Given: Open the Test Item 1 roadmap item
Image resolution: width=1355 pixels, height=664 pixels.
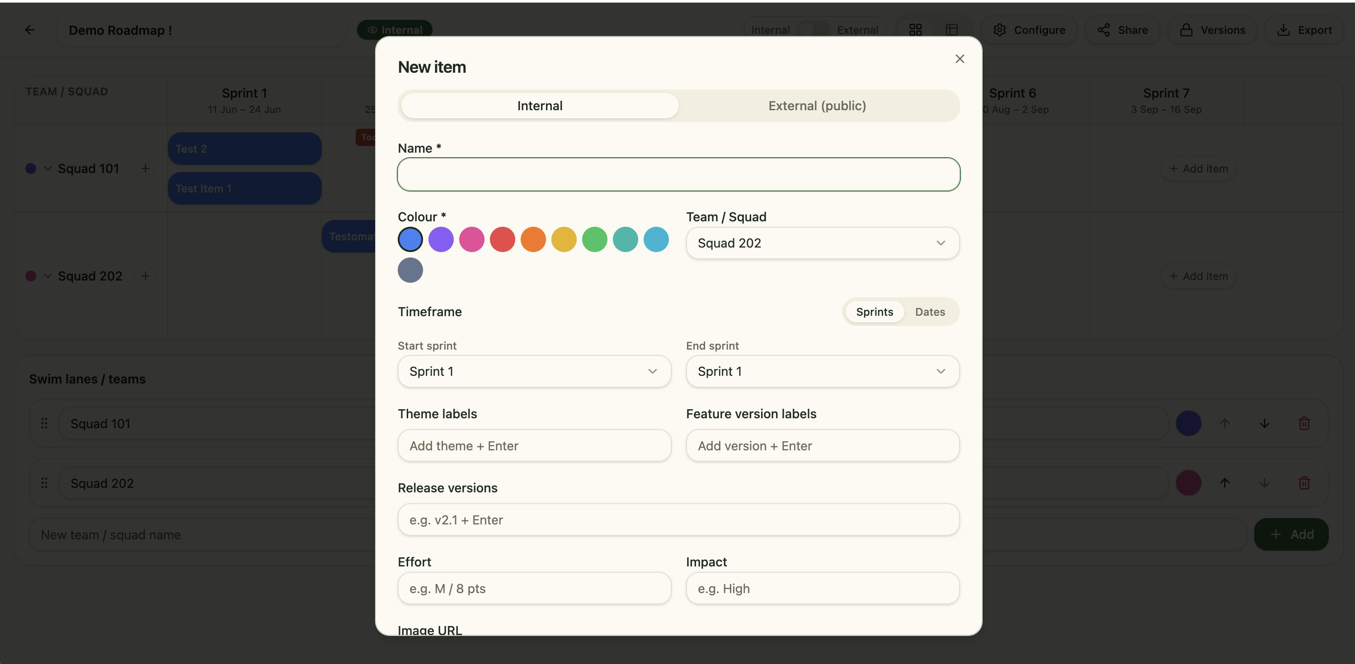Looking at the screenshot, I should pos(245,188).
